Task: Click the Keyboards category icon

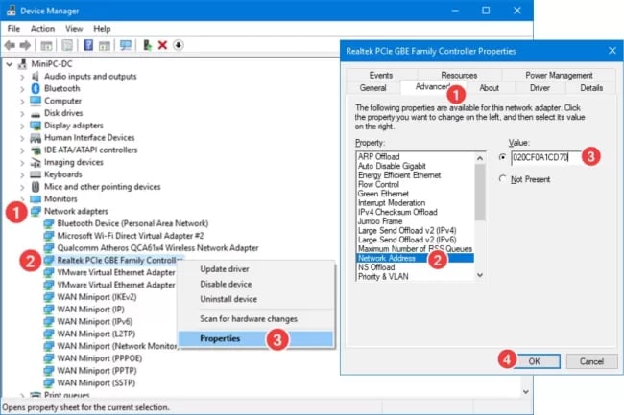Action: [36, 174]
